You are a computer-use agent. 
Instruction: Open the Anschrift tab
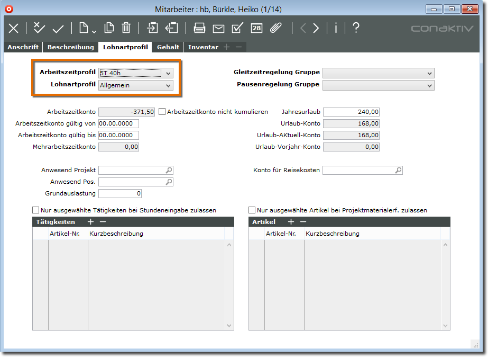coord(23,47)
